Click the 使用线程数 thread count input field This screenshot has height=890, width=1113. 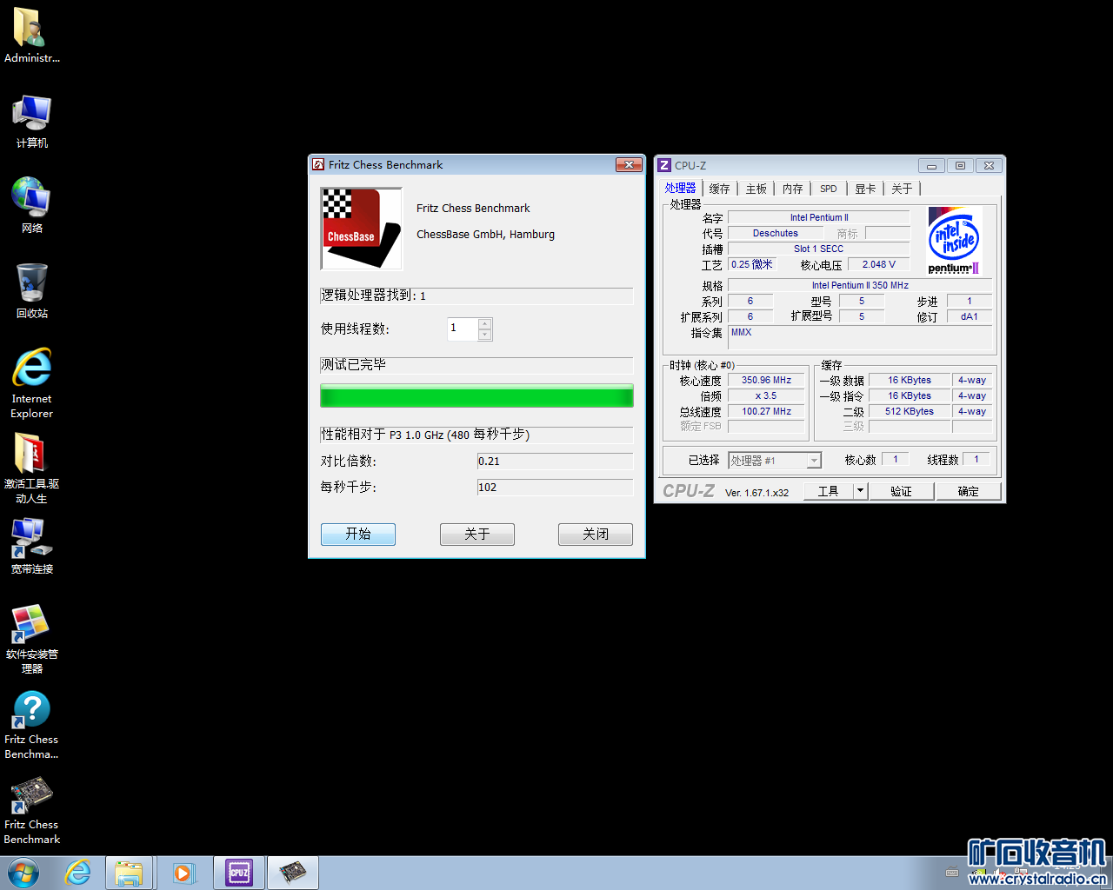tap(463, 329)
